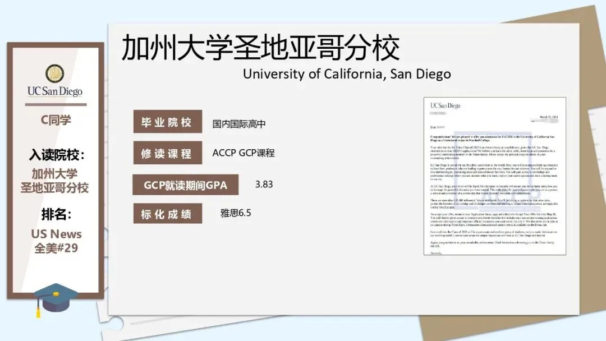Viewport: 606px width, 341px height.
Task: Click the GCP就读期间GPA label box
Action: 186,185
